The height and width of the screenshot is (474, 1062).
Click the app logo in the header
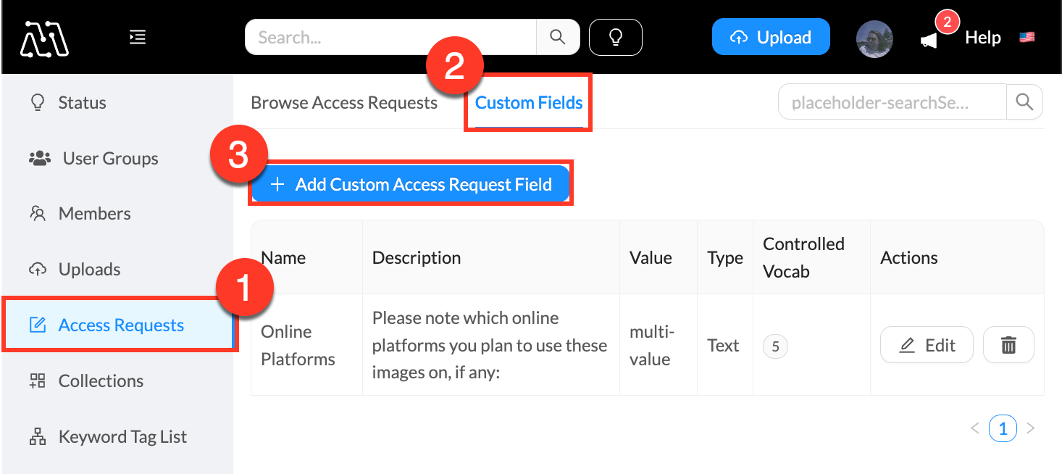pyautogui.click(x=44, y=38)
